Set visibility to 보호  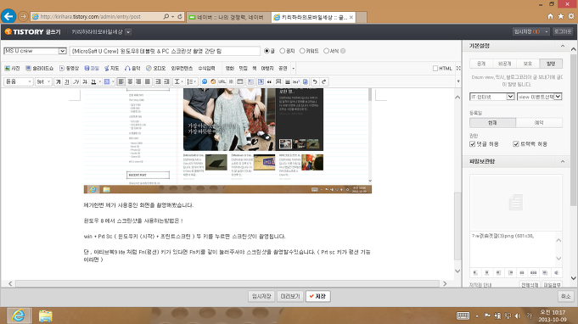pyautogui.click(x=528, y=64)
